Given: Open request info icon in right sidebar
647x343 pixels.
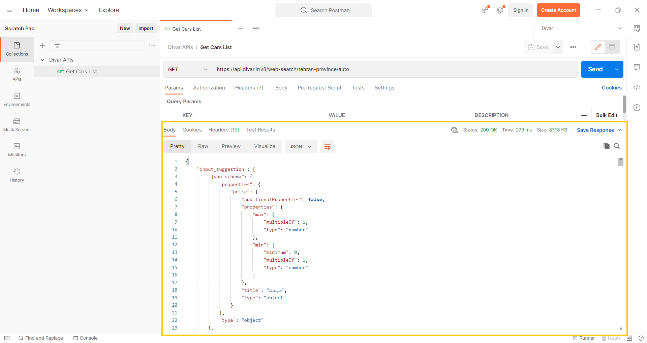Looking at the screenshot, I should click(x=637, y=108).
